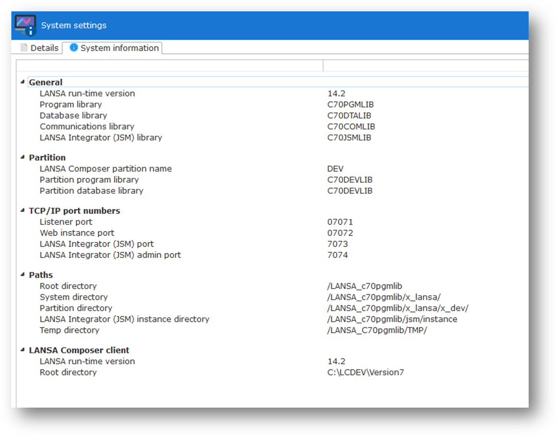Select the System information tab
Image resolution: width=557 pixels, height=436 pixels.
119,48
